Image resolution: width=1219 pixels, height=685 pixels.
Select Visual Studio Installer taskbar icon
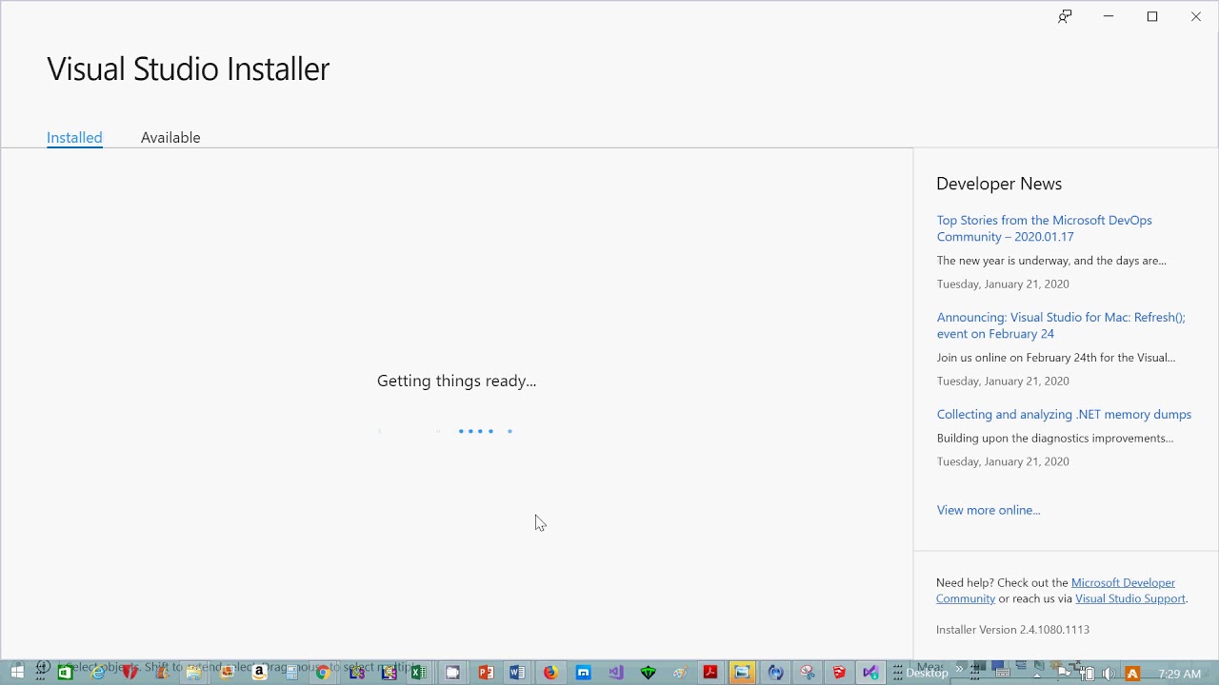click(x=870, y=673)
